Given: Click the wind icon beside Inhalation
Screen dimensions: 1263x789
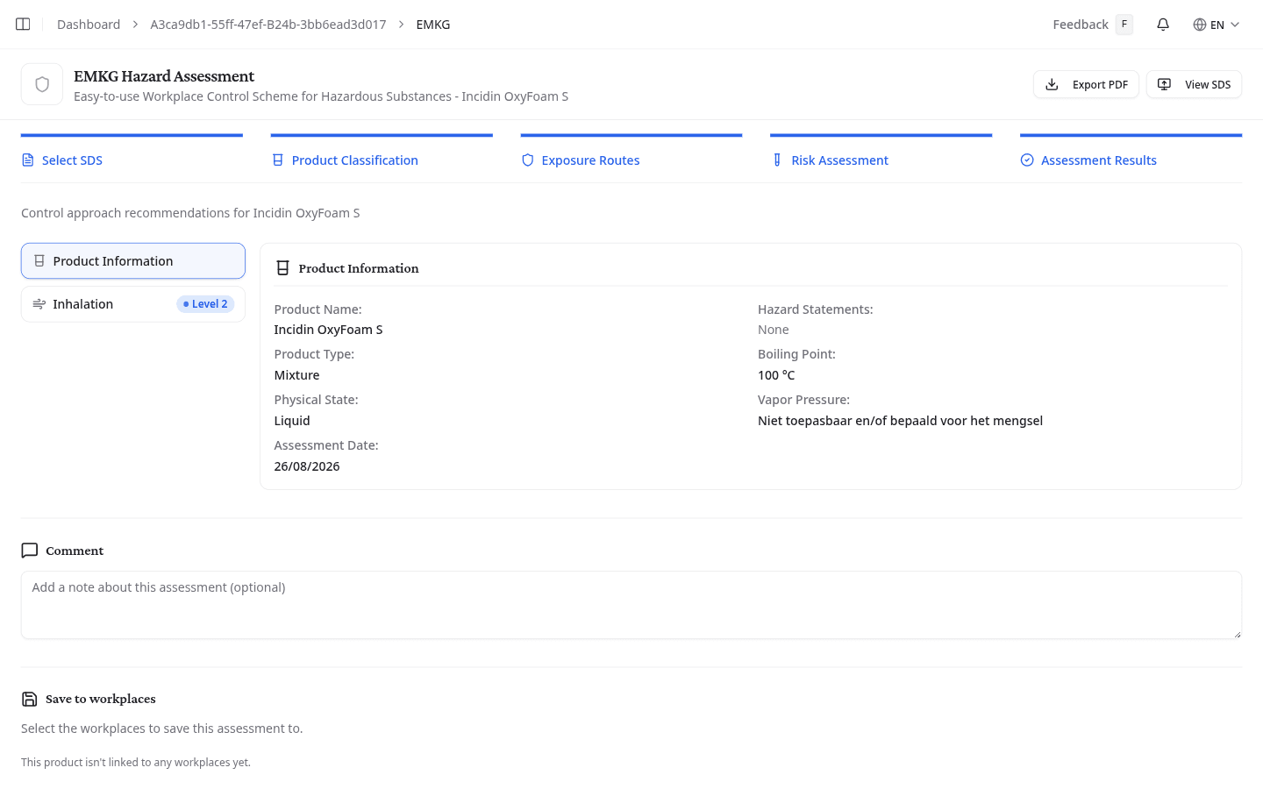Looking at the screenshot, I should pos(39,304).
